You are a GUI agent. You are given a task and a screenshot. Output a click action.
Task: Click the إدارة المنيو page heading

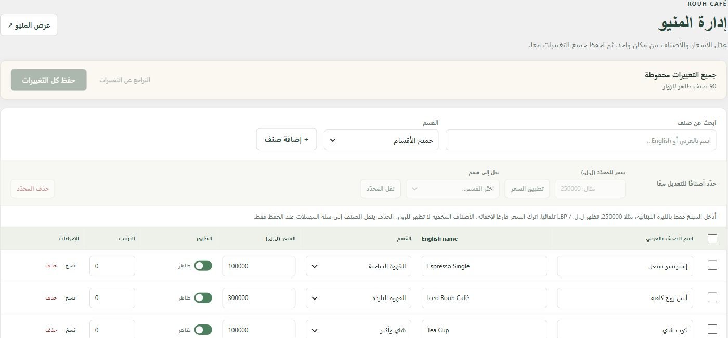[x=692, y=22]
